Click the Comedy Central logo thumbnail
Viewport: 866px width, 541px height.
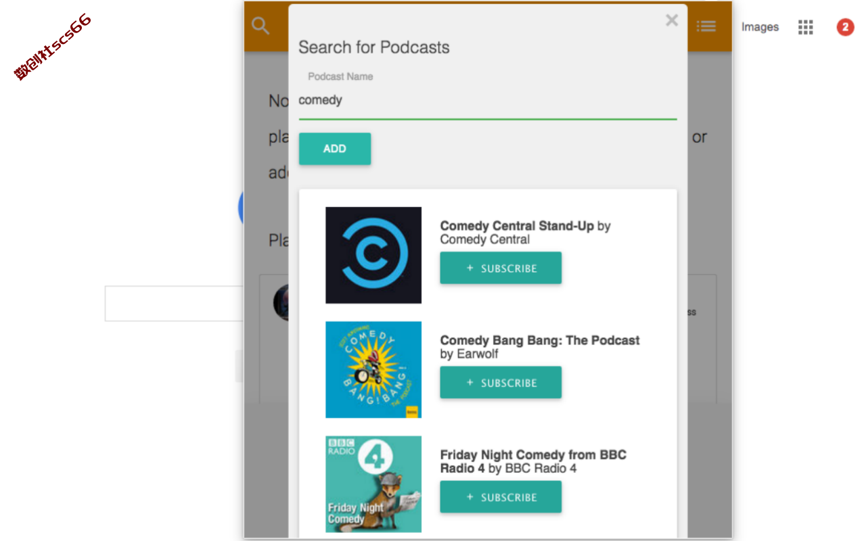click(373, 255)
